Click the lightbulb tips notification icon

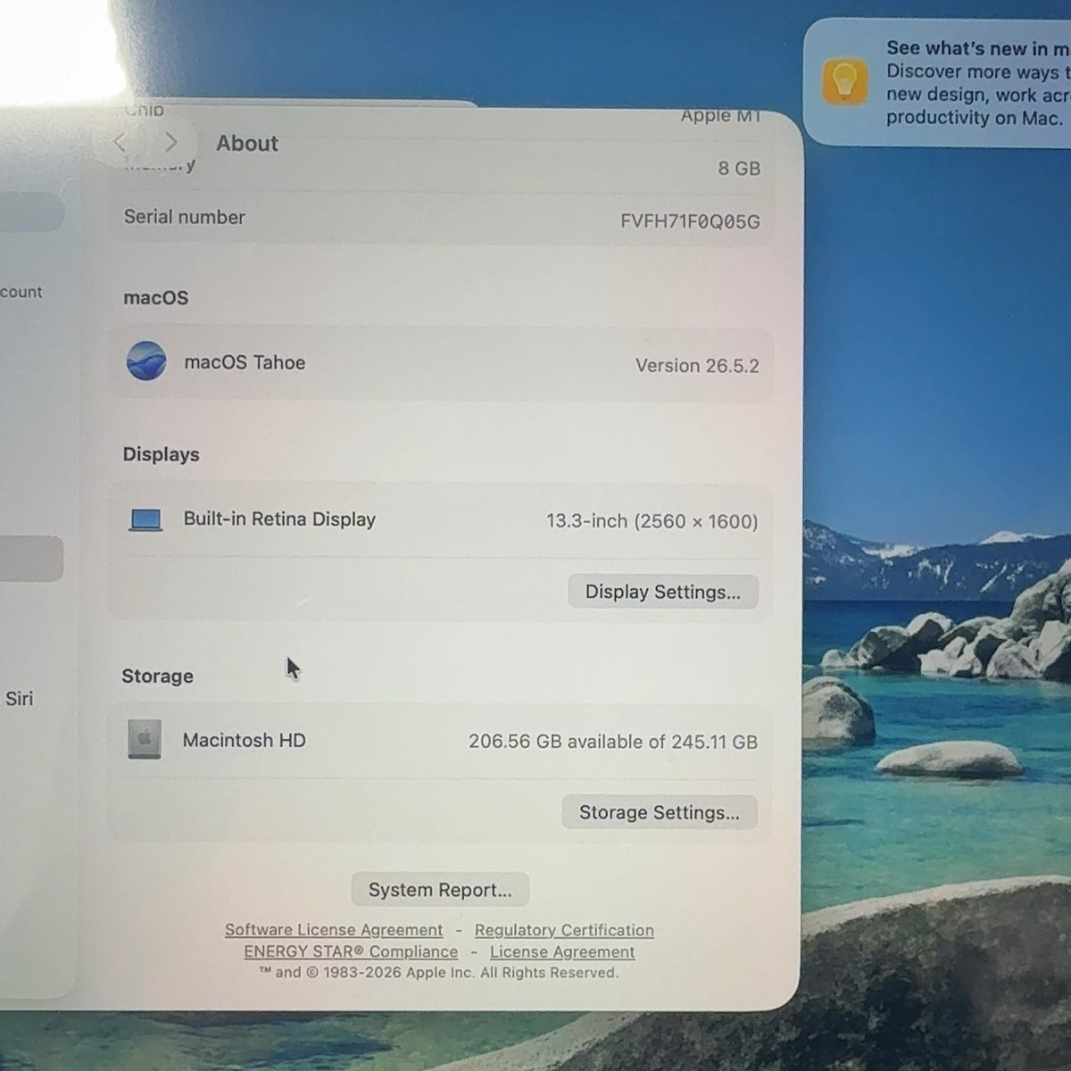tap(844, 82)
